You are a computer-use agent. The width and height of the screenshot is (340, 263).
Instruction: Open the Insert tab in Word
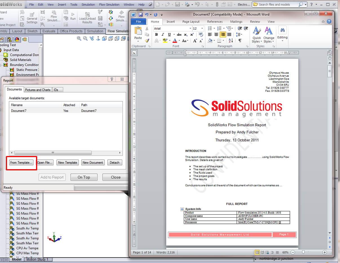(x=170, y=22)
